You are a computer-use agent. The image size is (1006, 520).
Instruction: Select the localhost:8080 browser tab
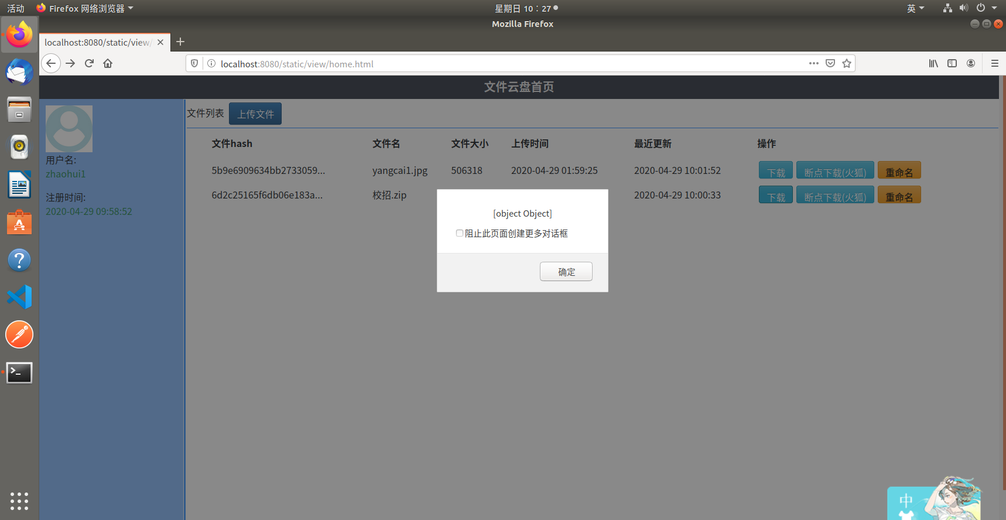(105, 42)
